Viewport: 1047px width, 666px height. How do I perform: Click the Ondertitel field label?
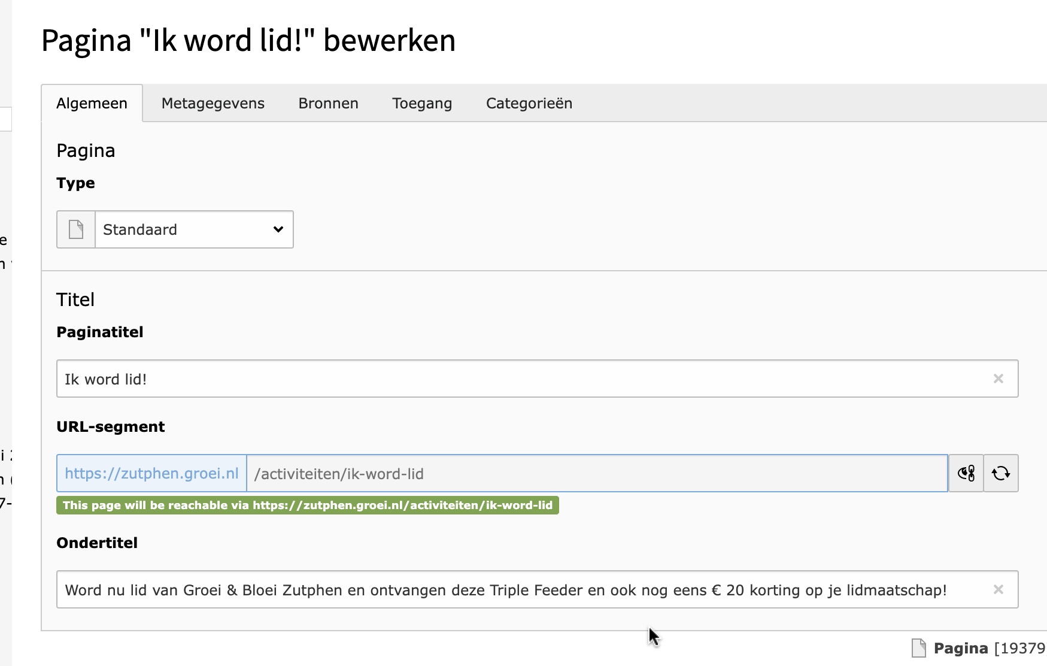coord(97,543)
